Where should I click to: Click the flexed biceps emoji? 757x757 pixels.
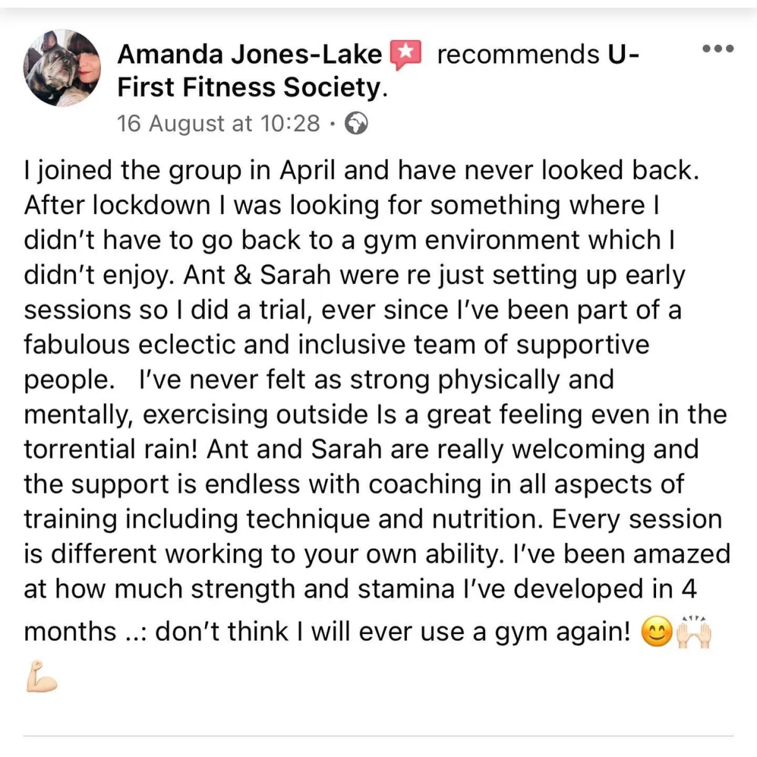click(42, 676)
